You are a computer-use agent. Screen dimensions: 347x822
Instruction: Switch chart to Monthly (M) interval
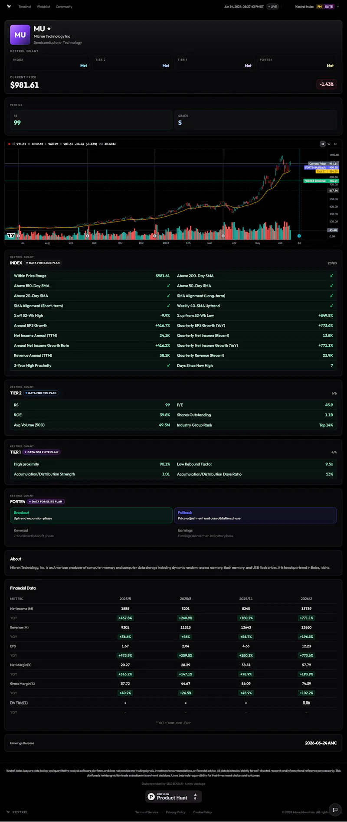pyautogui.click(x=335, y=144)
